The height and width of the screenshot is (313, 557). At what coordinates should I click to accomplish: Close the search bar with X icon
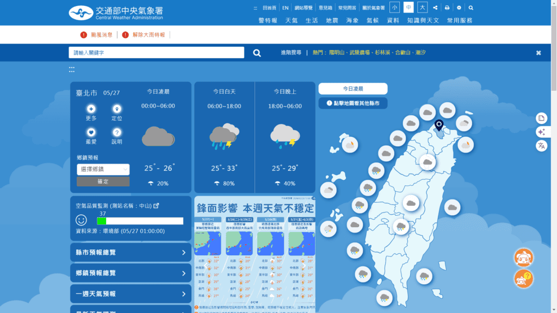click(539, 53)
